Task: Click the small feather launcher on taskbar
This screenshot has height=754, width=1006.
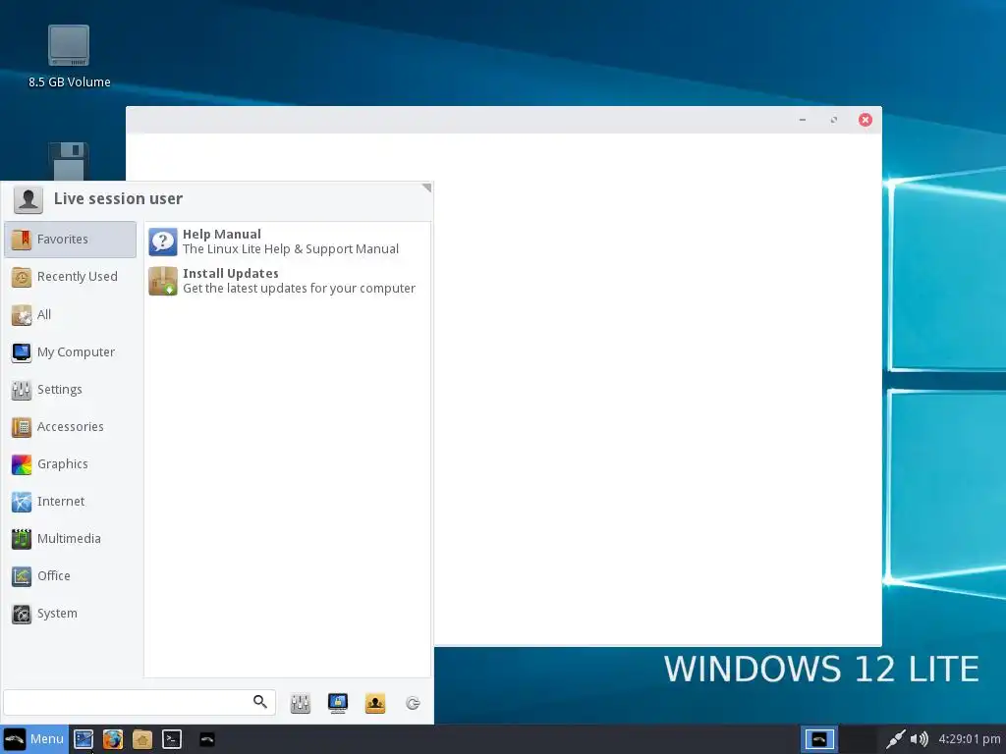Action: (206, 739)
